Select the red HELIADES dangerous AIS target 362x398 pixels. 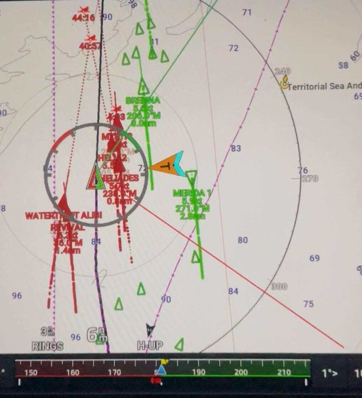tap(119, 165)
